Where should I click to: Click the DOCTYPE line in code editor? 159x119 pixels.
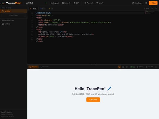coord(44,13)
